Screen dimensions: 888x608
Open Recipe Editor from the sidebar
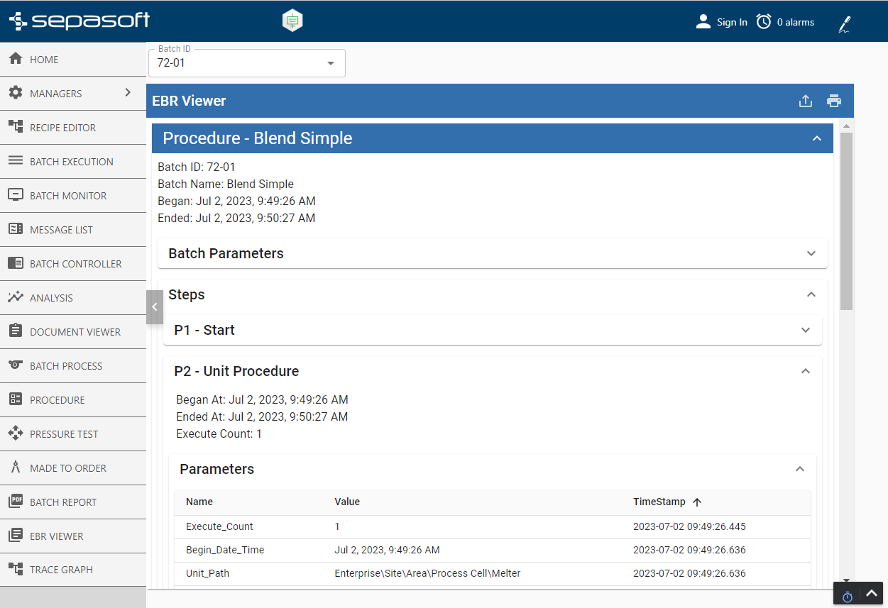pyautogui.click(x=62, y=128)
